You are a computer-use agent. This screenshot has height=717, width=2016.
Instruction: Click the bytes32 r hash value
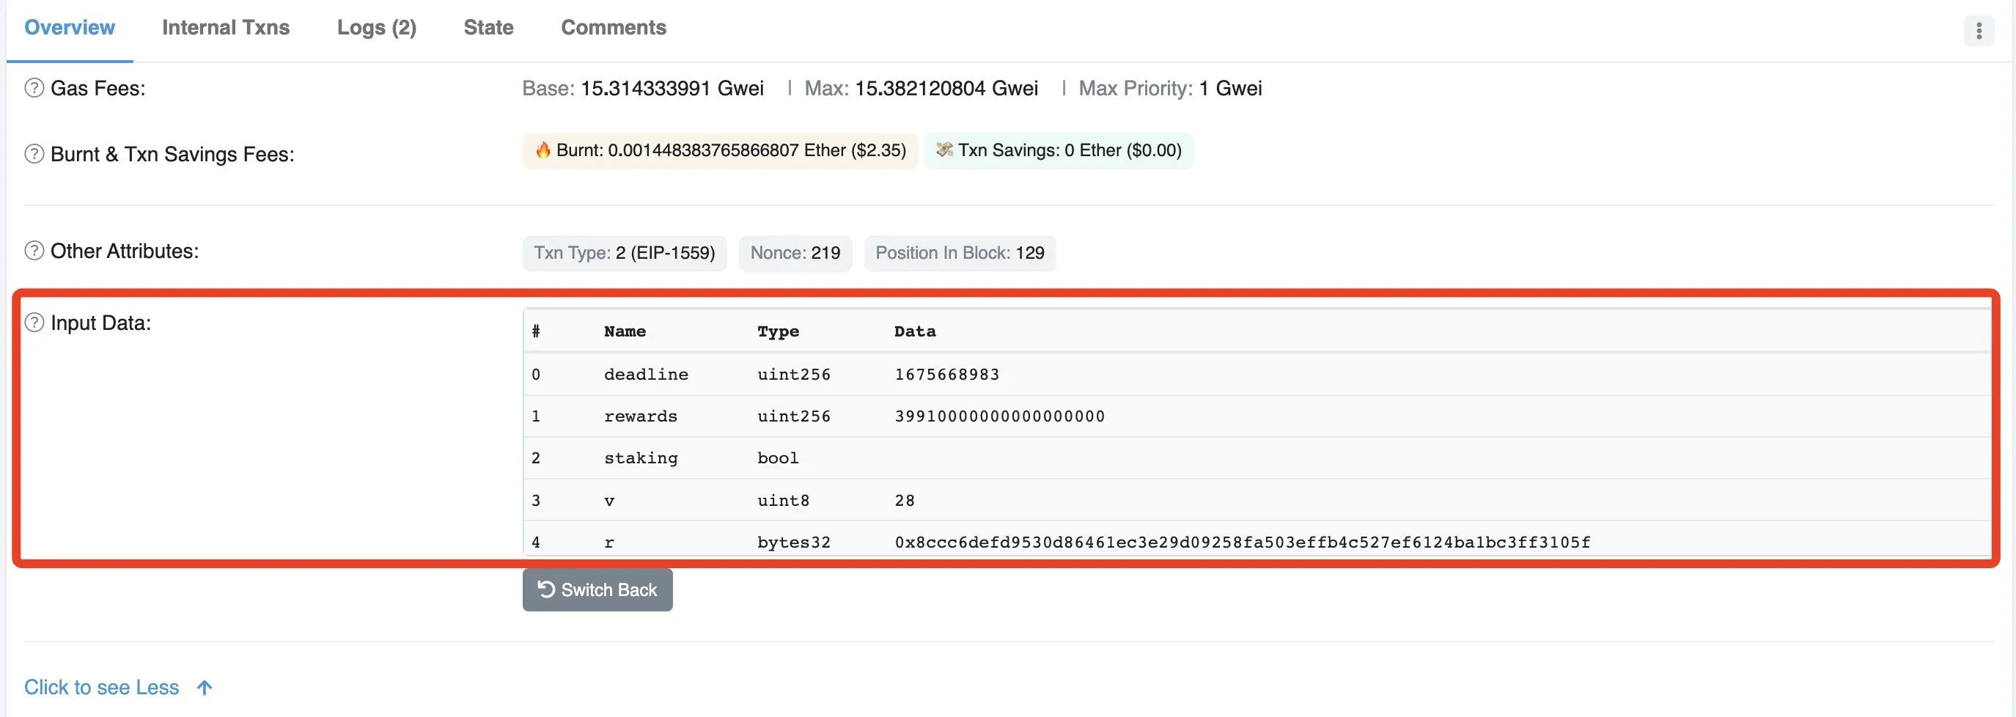pos(1242,542)
